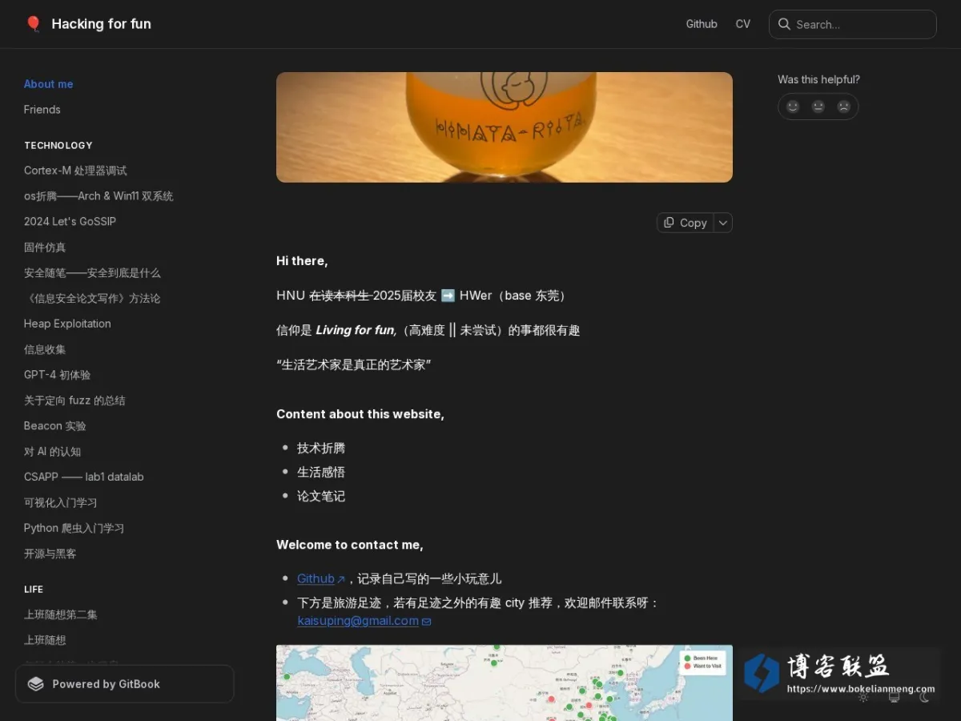This screenshot has height=721, width=961.
Task: Click the TECHNOLOGY section heading in sidebar
Action: (x=58, y=145)
